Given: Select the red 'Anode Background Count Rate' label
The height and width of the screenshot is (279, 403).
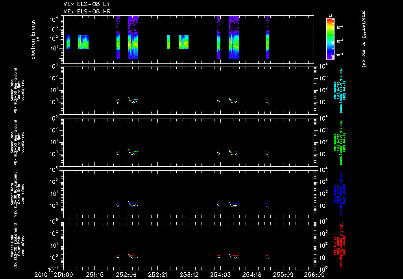Looking at the screenshot, I should [340, 246].
